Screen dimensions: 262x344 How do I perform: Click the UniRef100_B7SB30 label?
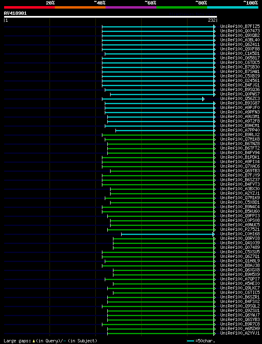click(240, 67)
